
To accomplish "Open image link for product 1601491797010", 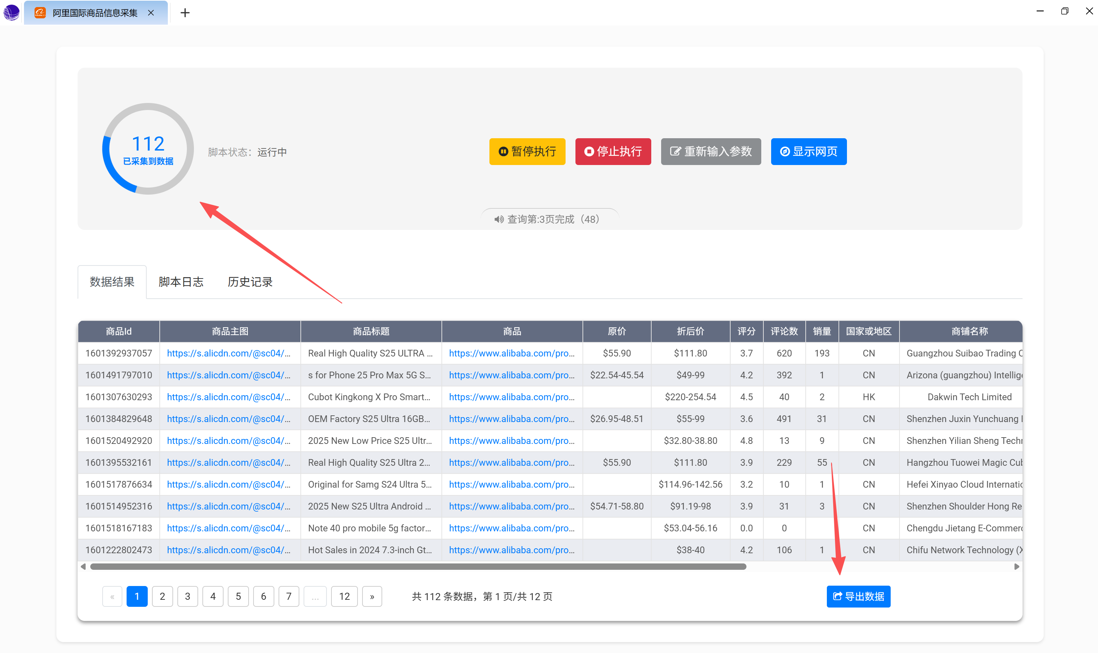I will pyautogui.click(x=229, y=375).
